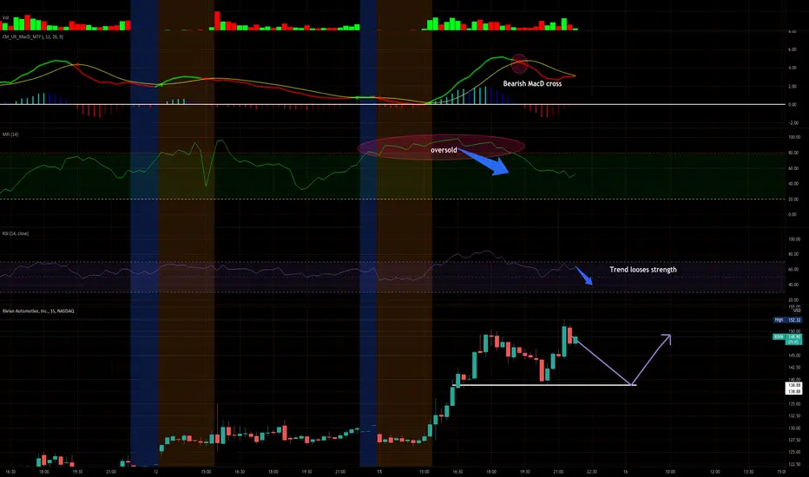
Task: Click the 130.00 price axis value
Action: 794,428
